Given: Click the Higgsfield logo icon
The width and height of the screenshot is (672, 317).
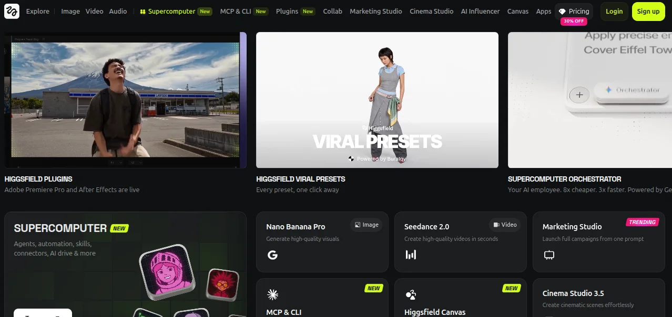Looking at the screenshot, I should 12,11.
